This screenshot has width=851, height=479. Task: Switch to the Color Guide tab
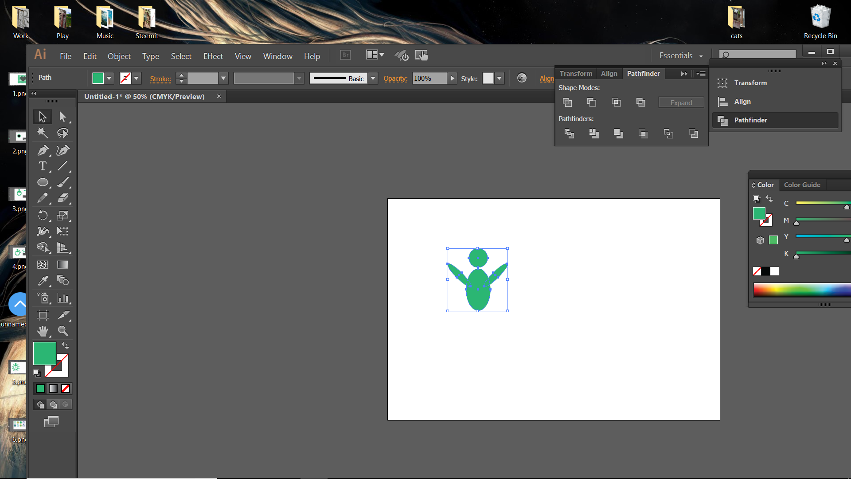[802, 185]
